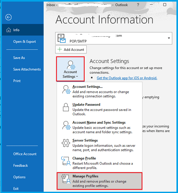This screenshot has height=193, width=178.
Task: Click icon beside Account Settings... menu entry
Action: point(66,90)
